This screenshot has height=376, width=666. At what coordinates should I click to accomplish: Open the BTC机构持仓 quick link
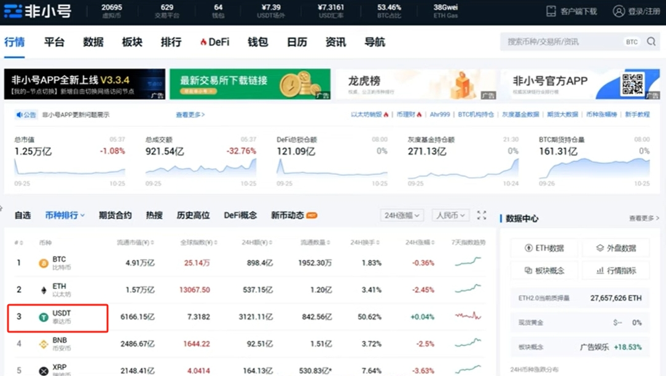[x=476, y=115]
